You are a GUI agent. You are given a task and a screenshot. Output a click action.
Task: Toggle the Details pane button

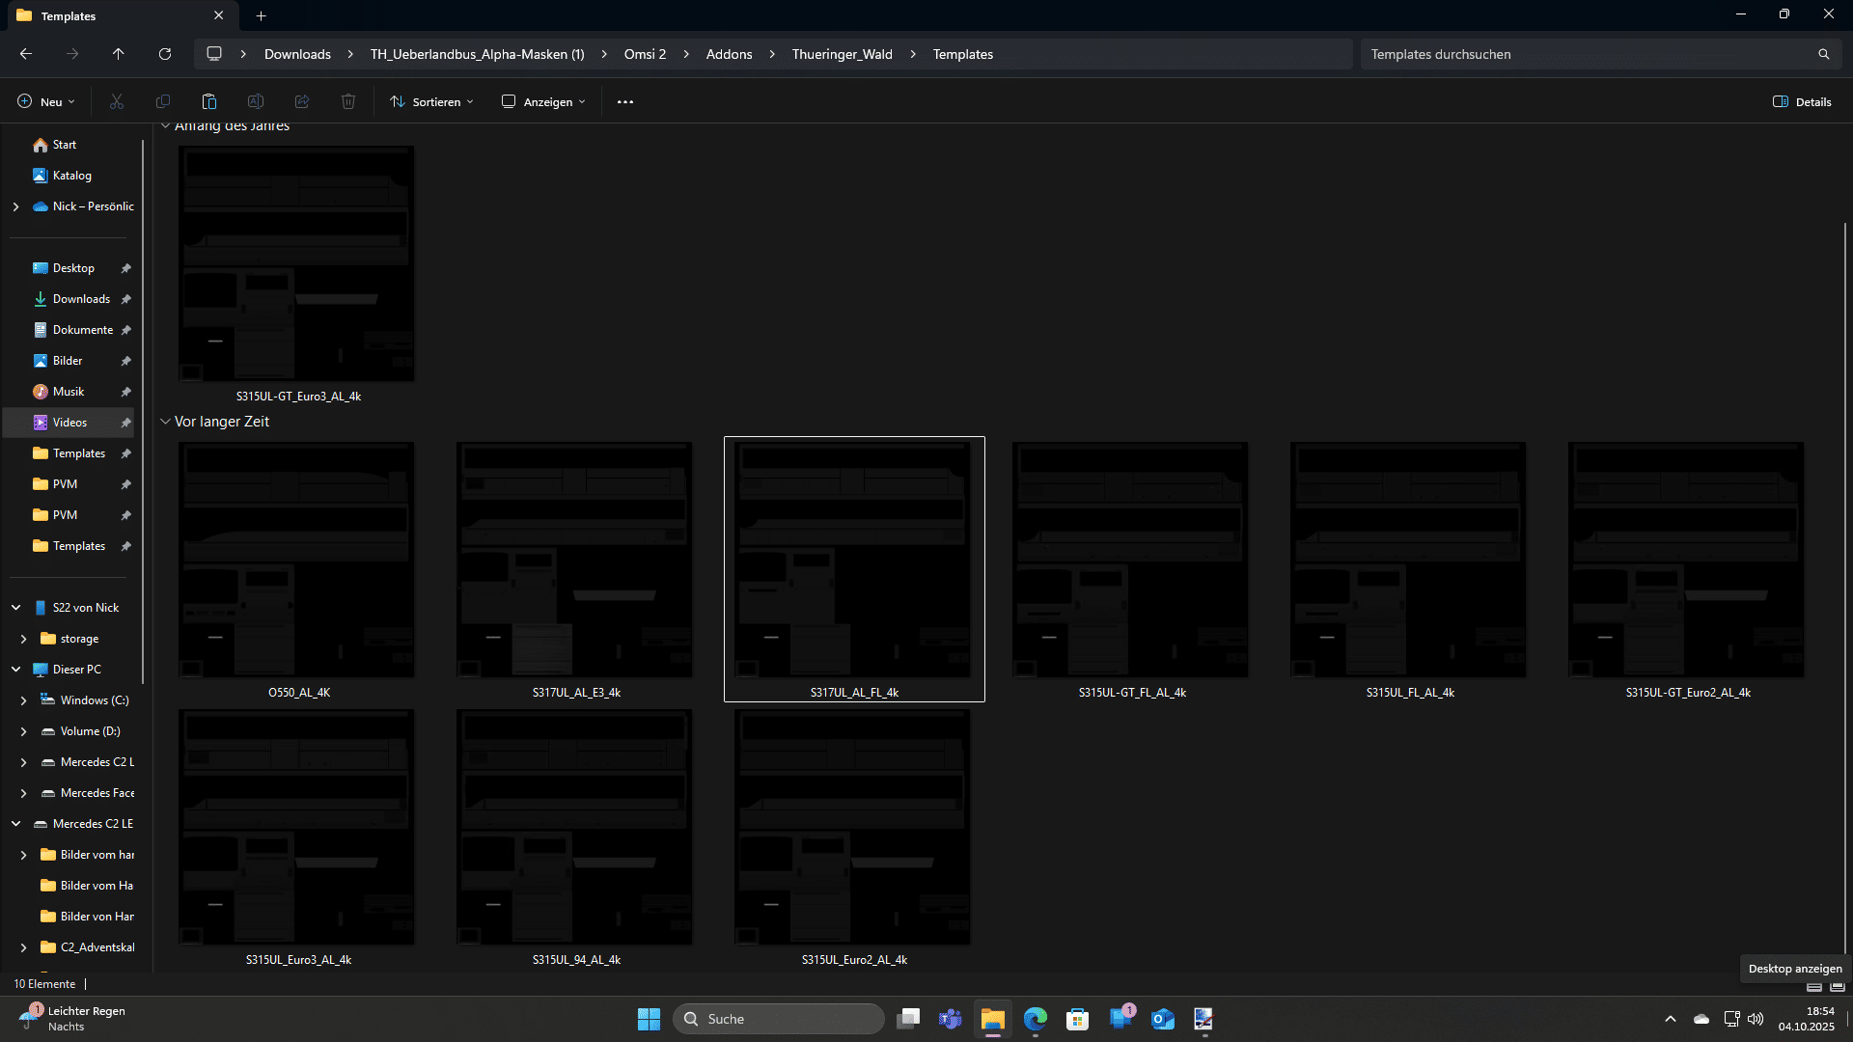click(x=1802, y=101)
